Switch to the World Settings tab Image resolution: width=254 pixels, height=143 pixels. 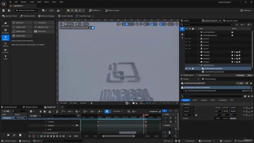pos(209,79)
